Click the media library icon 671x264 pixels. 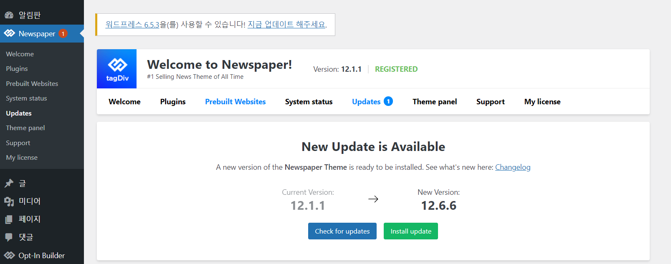[x=9, y=201]
